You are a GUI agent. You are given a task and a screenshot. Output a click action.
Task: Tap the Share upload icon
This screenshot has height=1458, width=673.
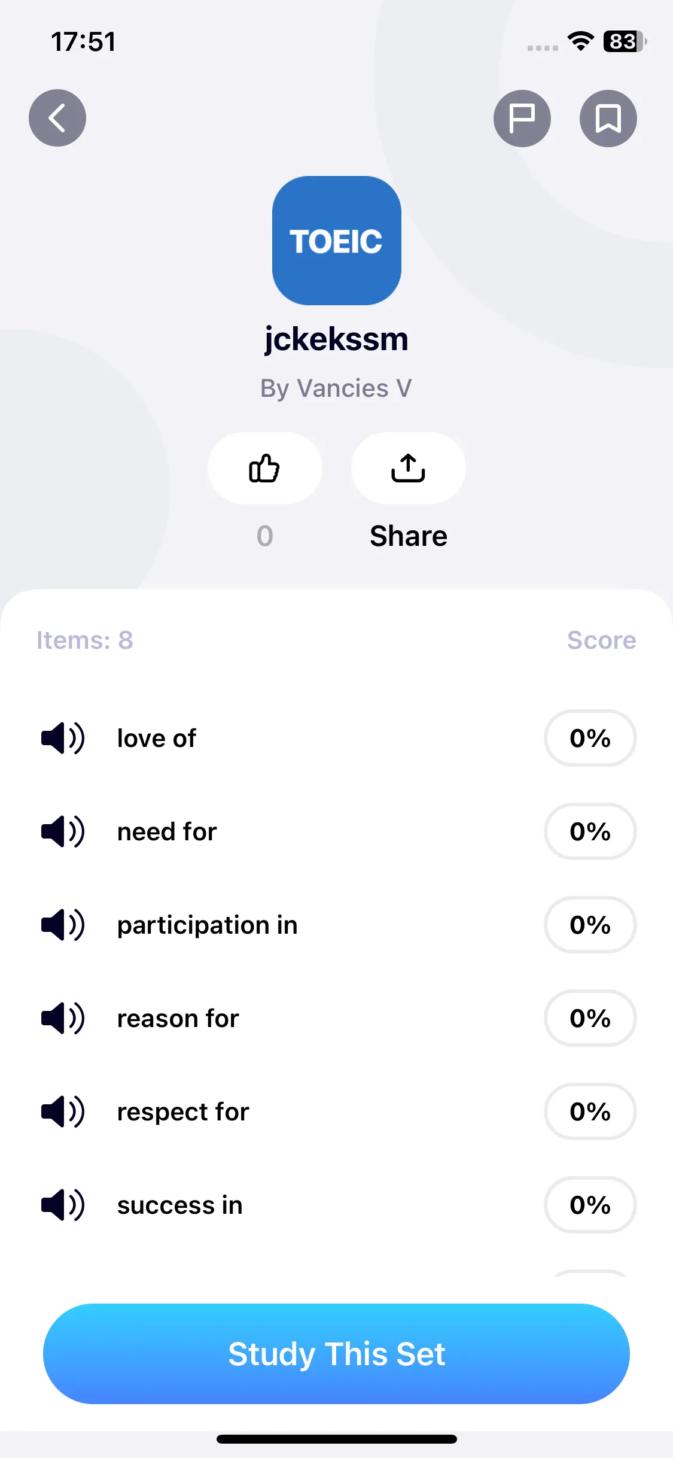pyautogui.click(x=408, y=468)
